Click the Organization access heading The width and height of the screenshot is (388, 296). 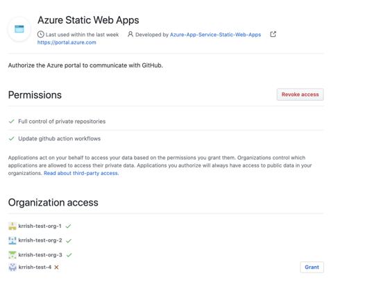coord(53,202)
